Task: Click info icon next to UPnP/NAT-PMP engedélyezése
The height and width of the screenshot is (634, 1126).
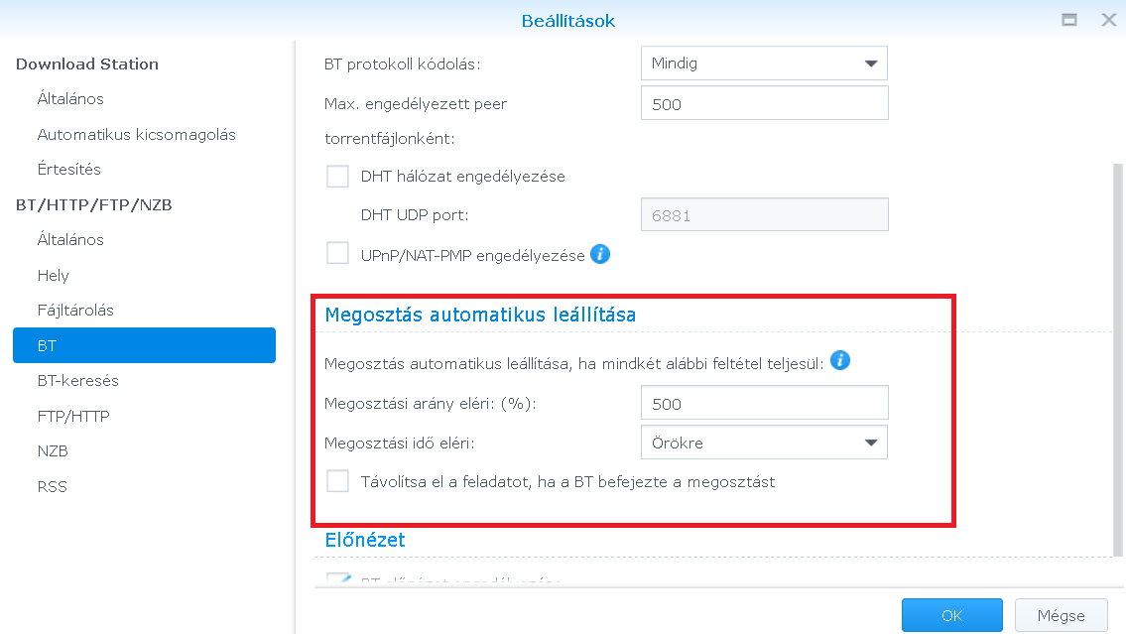Action: point(600,254)
